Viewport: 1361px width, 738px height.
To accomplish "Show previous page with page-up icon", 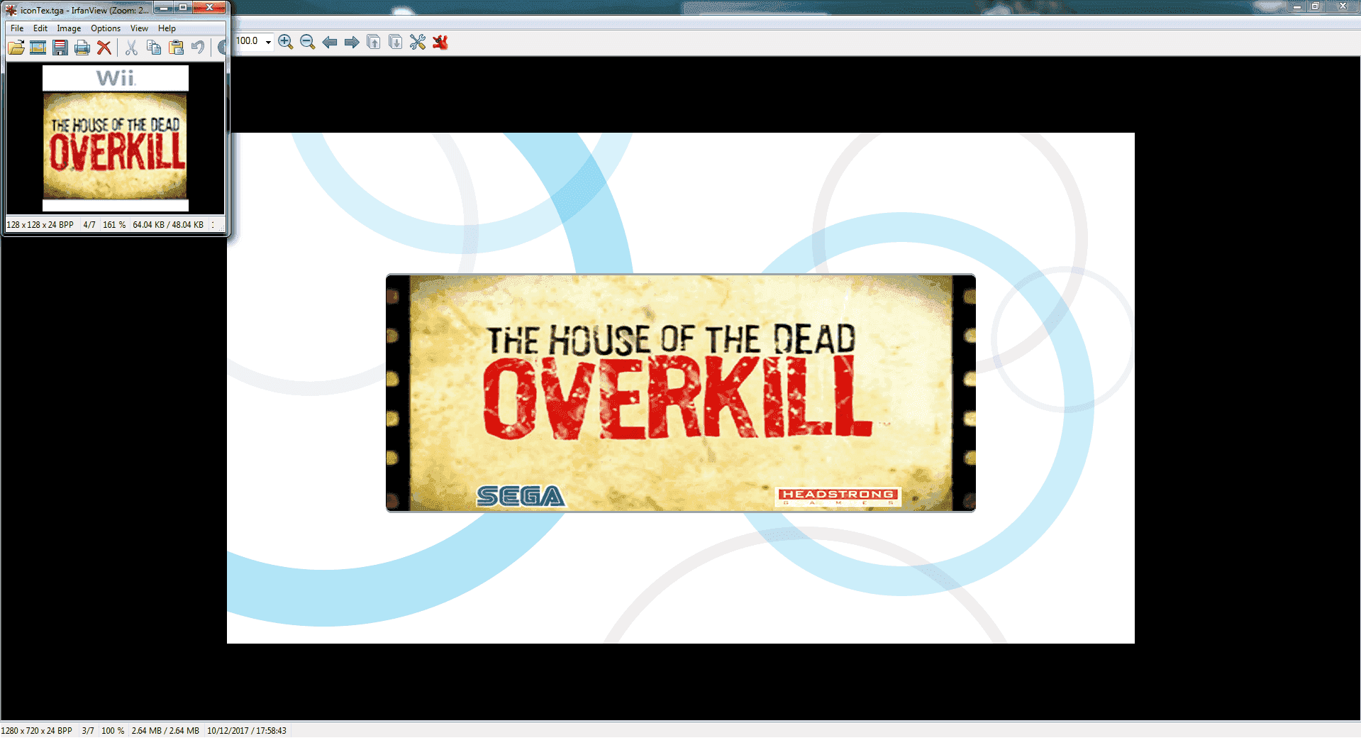I will point(374,42).
